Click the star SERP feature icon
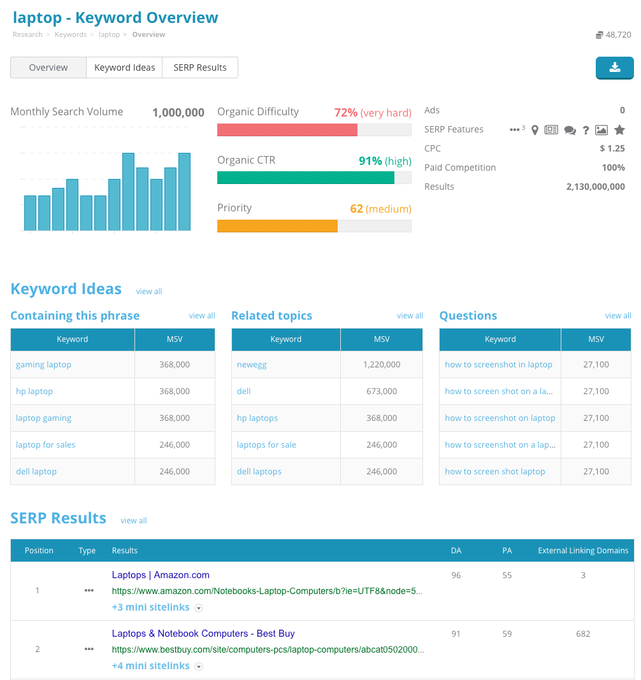 point(619,129)
